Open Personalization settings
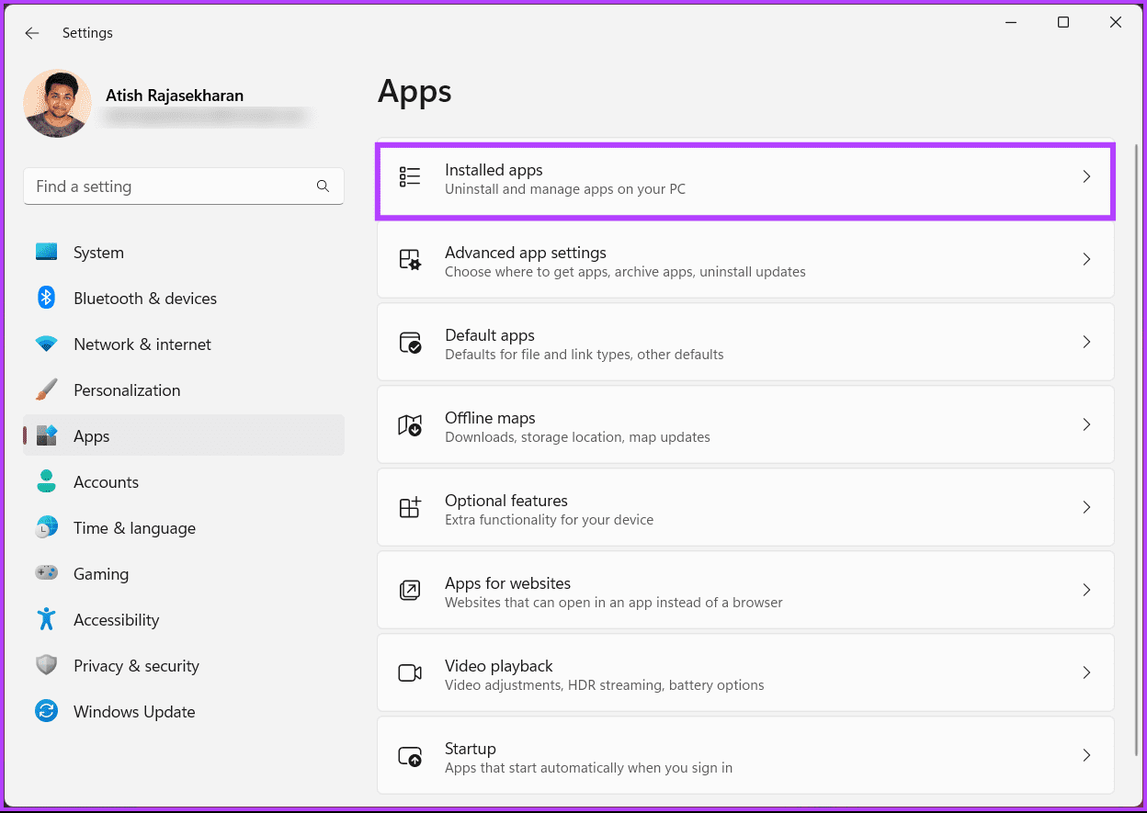 (x=184, y=390)
